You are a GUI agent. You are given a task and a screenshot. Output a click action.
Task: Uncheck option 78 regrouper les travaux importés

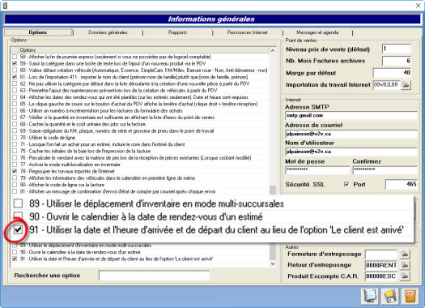15,171
